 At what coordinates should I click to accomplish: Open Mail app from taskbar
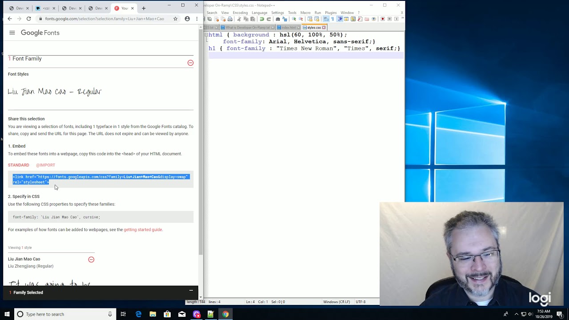(182, 314)
